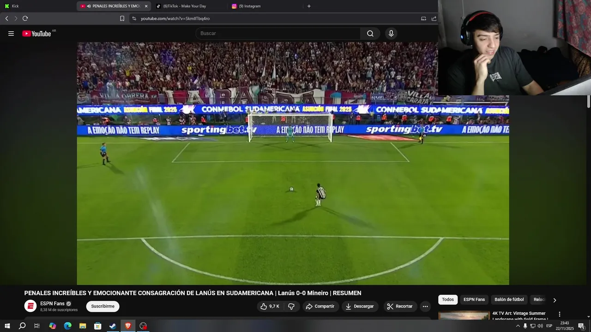Start voice search with microphone icon
The height and width of the screenshot is (332, 591).
pyautogui.click(x=391, y=34)
